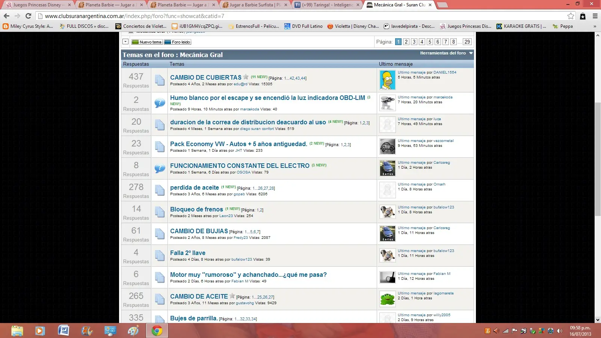The width and height of the screenshot is (601, 338).
Task: Go back with the browser back arrow
Action: (x=6, y=16)
